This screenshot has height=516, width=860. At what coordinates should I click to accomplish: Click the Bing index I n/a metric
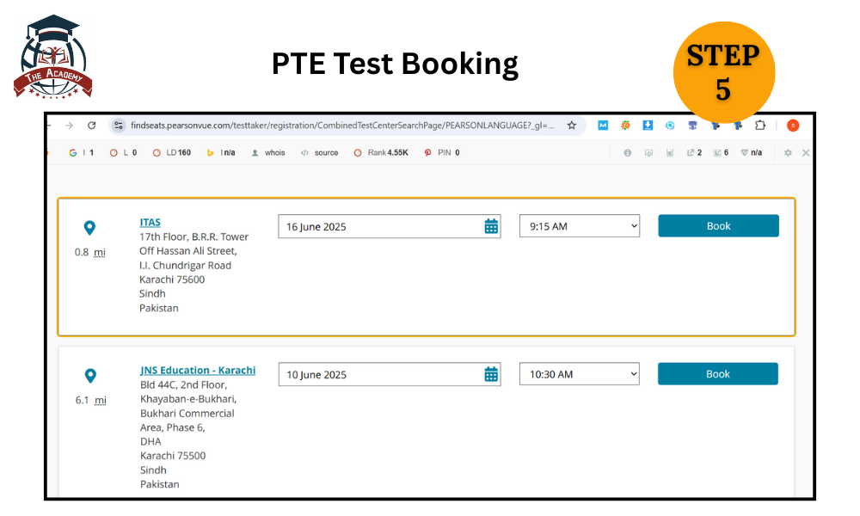[x=221, y=153]
